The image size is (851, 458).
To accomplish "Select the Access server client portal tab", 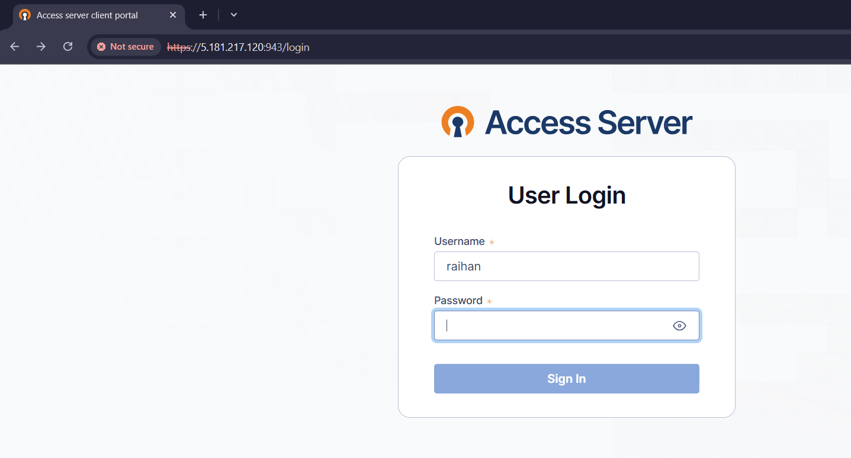I will 98,15.
